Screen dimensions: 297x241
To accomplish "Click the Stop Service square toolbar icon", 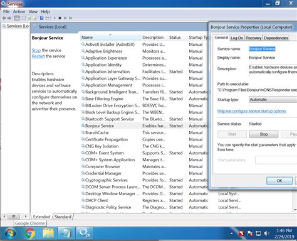I will (60, 18).
